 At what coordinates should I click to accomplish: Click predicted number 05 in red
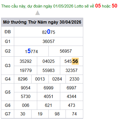[98, 6]
